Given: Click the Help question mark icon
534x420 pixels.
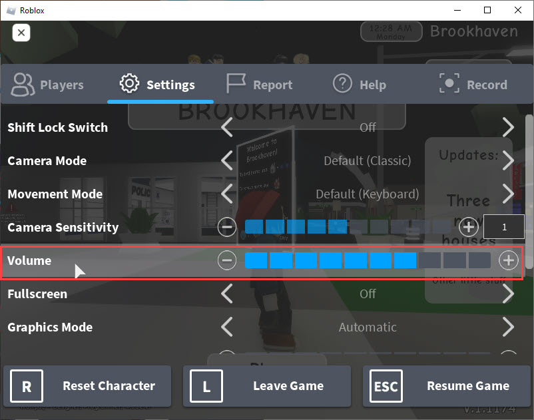Looking at the screenshot, I should (x=342, y=83).
